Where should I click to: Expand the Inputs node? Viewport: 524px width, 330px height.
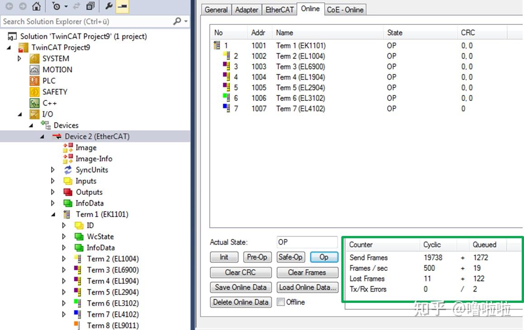(x=52, y=181)
